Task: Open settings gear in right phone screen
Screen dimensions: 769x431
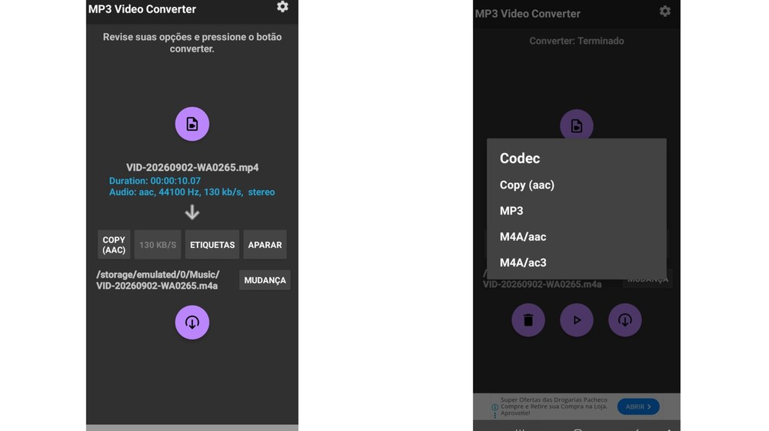Action: click(x=665, y=12)
